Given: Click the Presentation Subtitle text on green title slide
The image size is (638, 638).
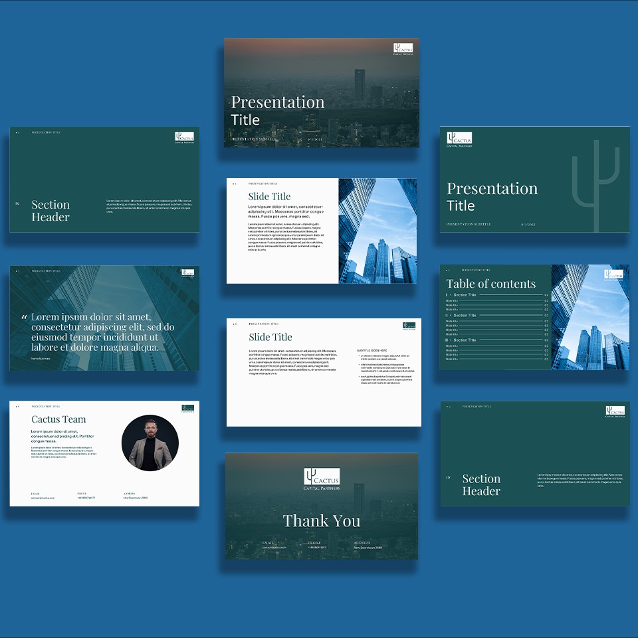Looking at the screenshot, I should point(469,224).
